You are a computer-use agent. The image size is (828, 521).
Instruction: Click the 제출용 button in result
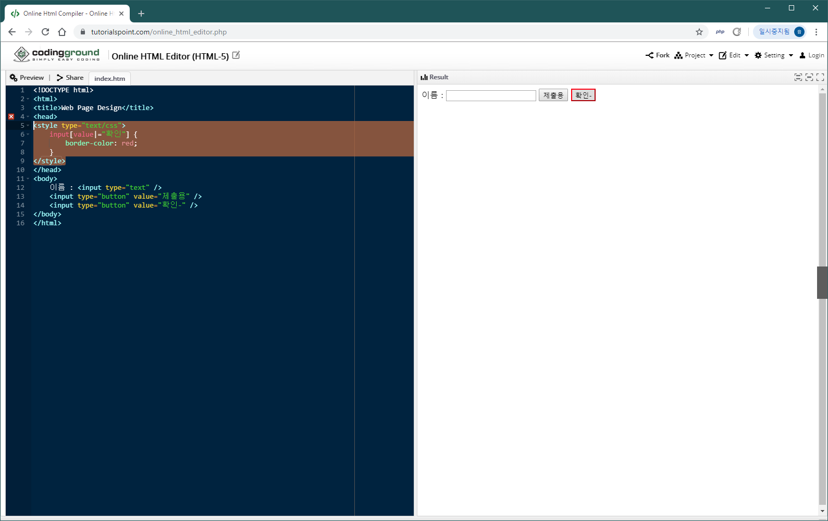tap(553, 95)
